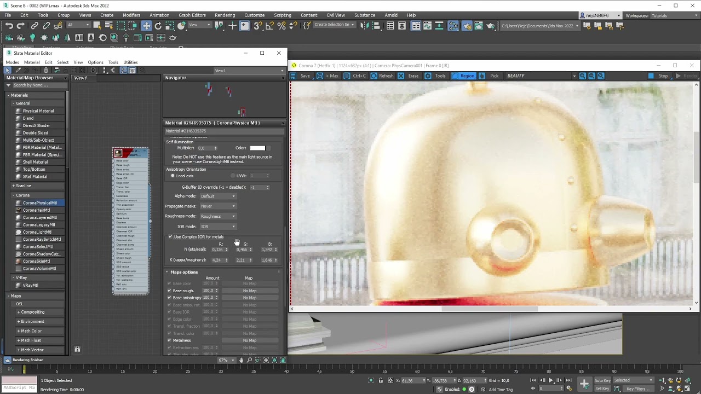Click Go to Start playback icon

click(533, 380)
